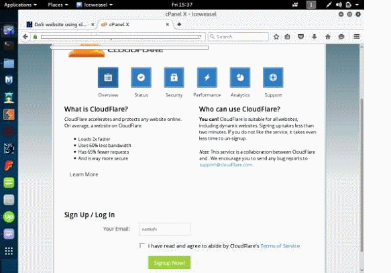Screen dimensions: 391x273
Task: Click the Signup Now! button
Action: pos(169,263)
